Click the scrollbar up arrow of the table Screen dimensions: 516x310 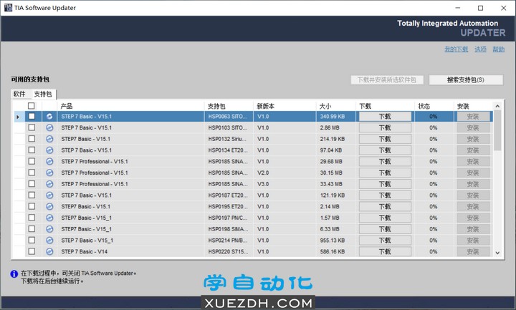[x=497, y=106]
